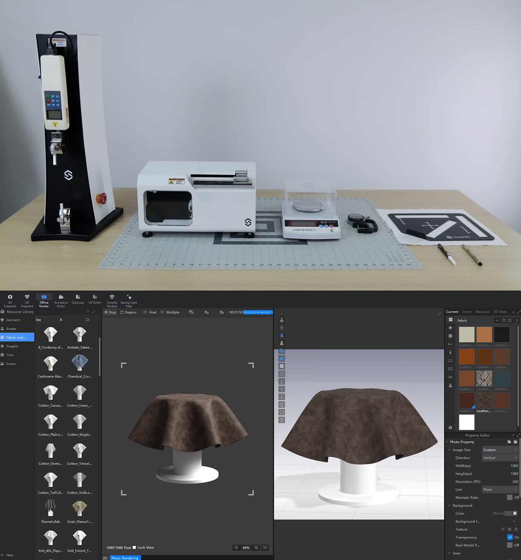Screen dimensions: 521x560
Task: Open the Baking Light Map tool
Action: click(128, 299)
